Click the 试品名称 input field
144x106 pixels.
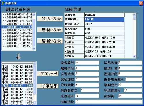(x=130, y=63)
